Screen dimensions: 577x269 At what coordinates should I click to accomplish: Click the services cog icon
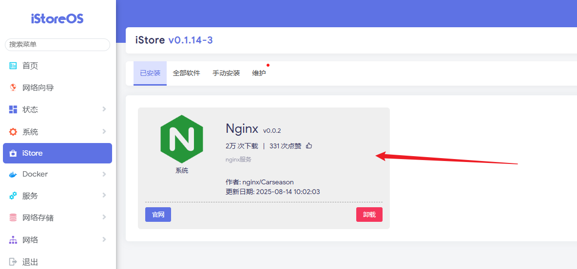[x=13, y=196]
